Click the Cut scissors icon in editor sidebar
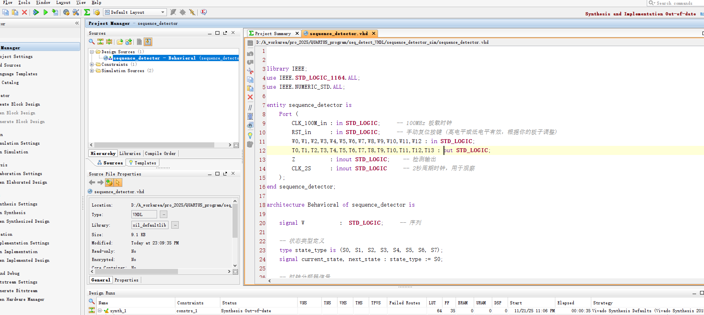This screenshot has height=315, width=704. 250,71
